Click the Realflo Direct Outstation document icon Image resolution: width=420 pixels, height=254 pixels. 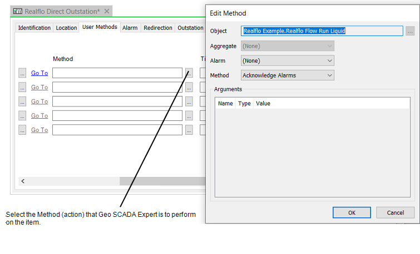pyautogui.click(x=18, y=11)
